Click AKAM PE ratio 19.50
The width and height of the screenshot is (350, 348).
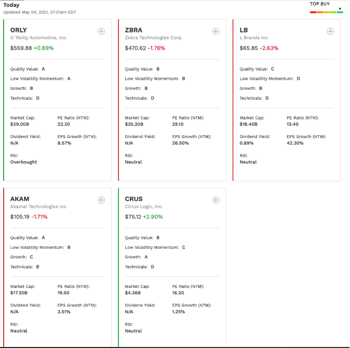(63, 293)
